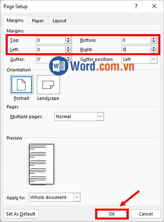Switch to the Margins tab

coord(15,20)
